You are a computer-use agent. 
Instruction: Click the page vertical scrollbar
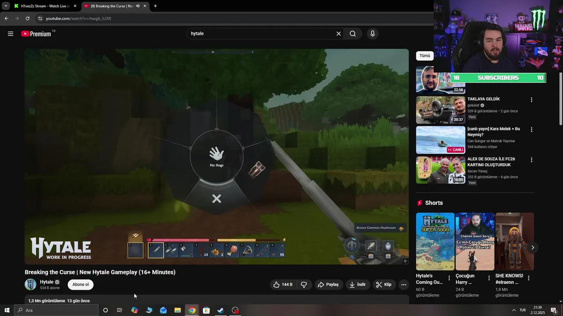560,99
